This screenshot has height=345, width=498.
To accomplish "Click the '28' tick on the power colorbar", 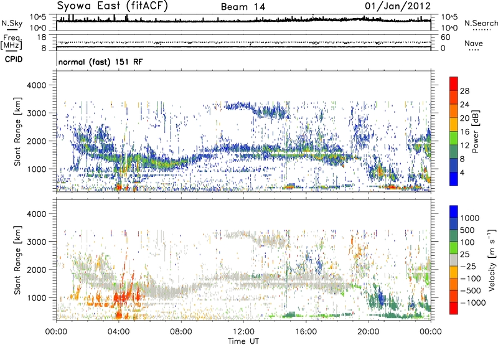I will coord(464,91).
